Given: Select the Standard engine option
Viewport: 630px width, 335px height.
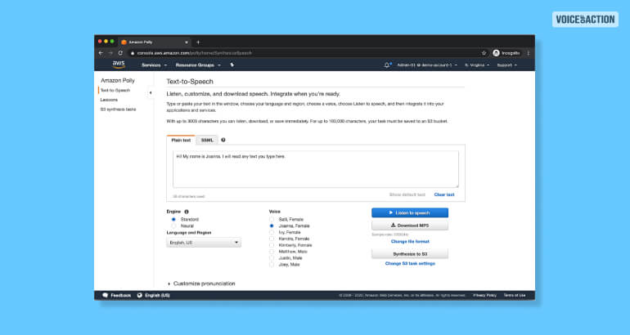Looking at the screenshot, I should point(173,220).
